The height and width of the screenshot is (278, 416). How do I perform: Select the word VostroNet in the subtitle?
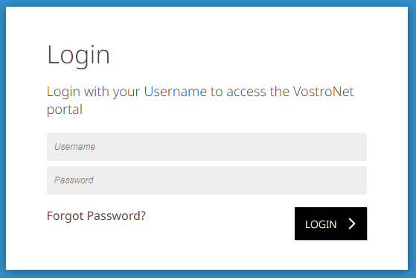[324, 92]
